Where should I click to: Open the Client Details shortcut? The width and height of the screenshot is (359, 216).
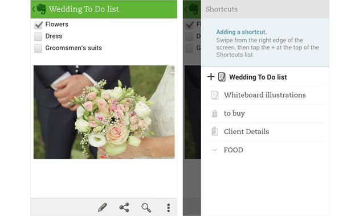(265, 132)
